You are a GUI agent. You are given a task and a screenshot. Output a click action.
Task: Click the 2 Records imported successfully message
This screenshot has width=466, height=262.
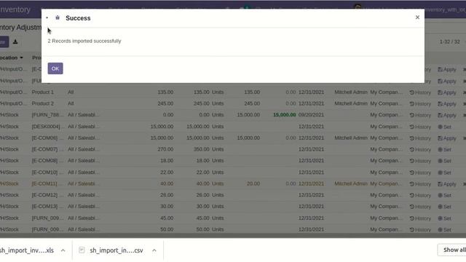pyautogui.click(x=84, y=41)
